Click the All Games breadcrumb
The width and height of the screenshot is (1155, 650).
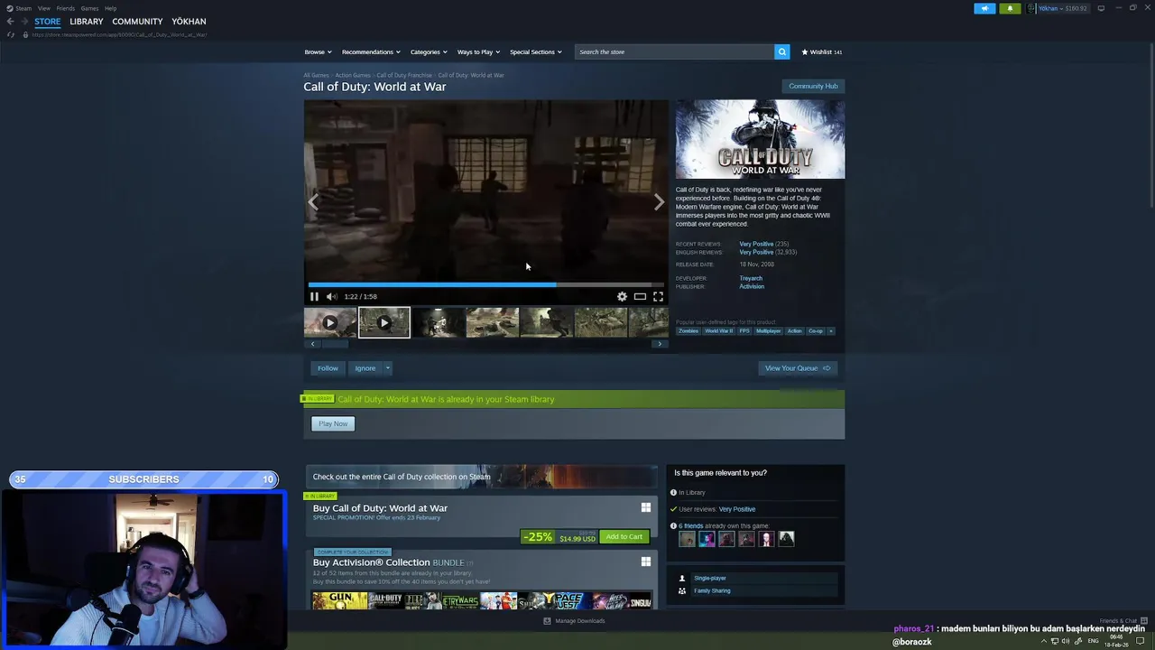click(316, 75)
